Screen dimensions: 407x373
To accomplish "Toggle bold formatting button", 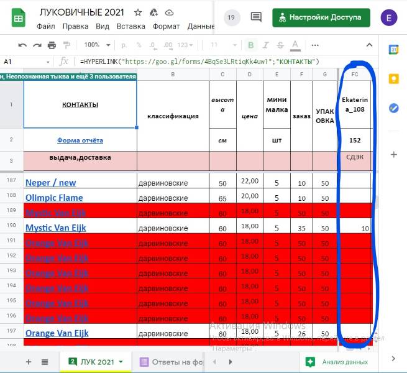I will point(250,45).
